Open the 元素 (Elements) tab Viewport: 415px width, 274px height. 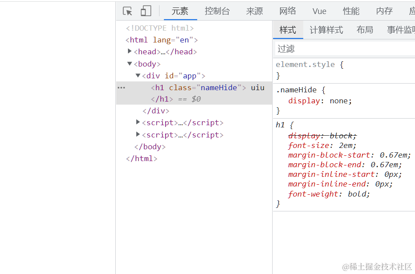click(x=180, y=11)
